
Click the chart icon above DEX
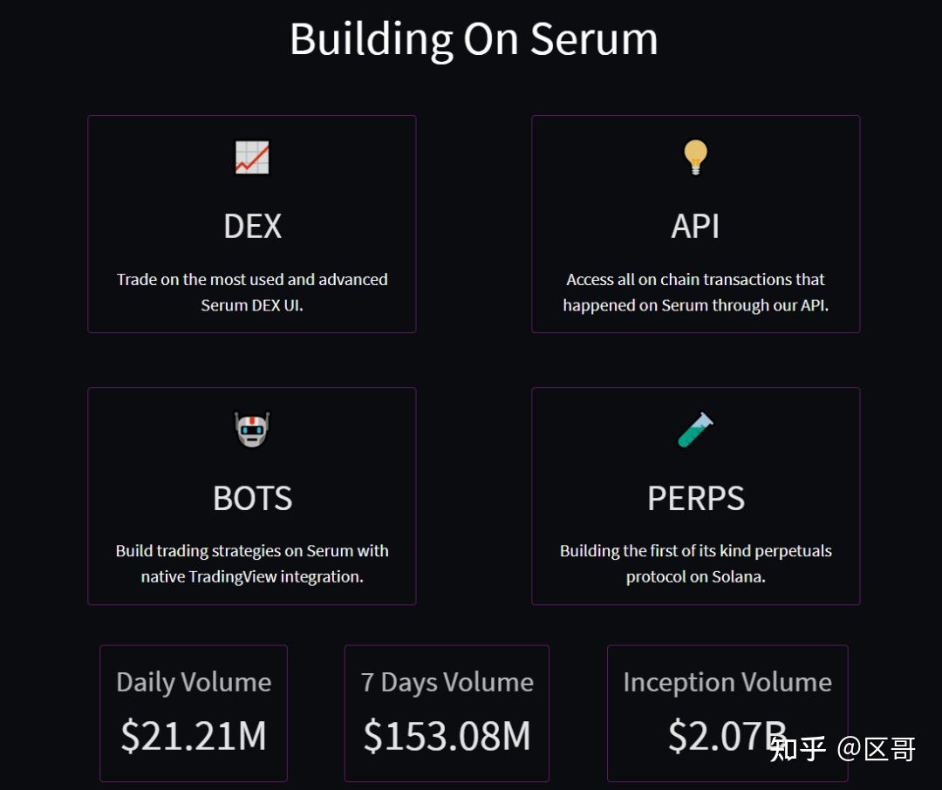tap(252, 158)
